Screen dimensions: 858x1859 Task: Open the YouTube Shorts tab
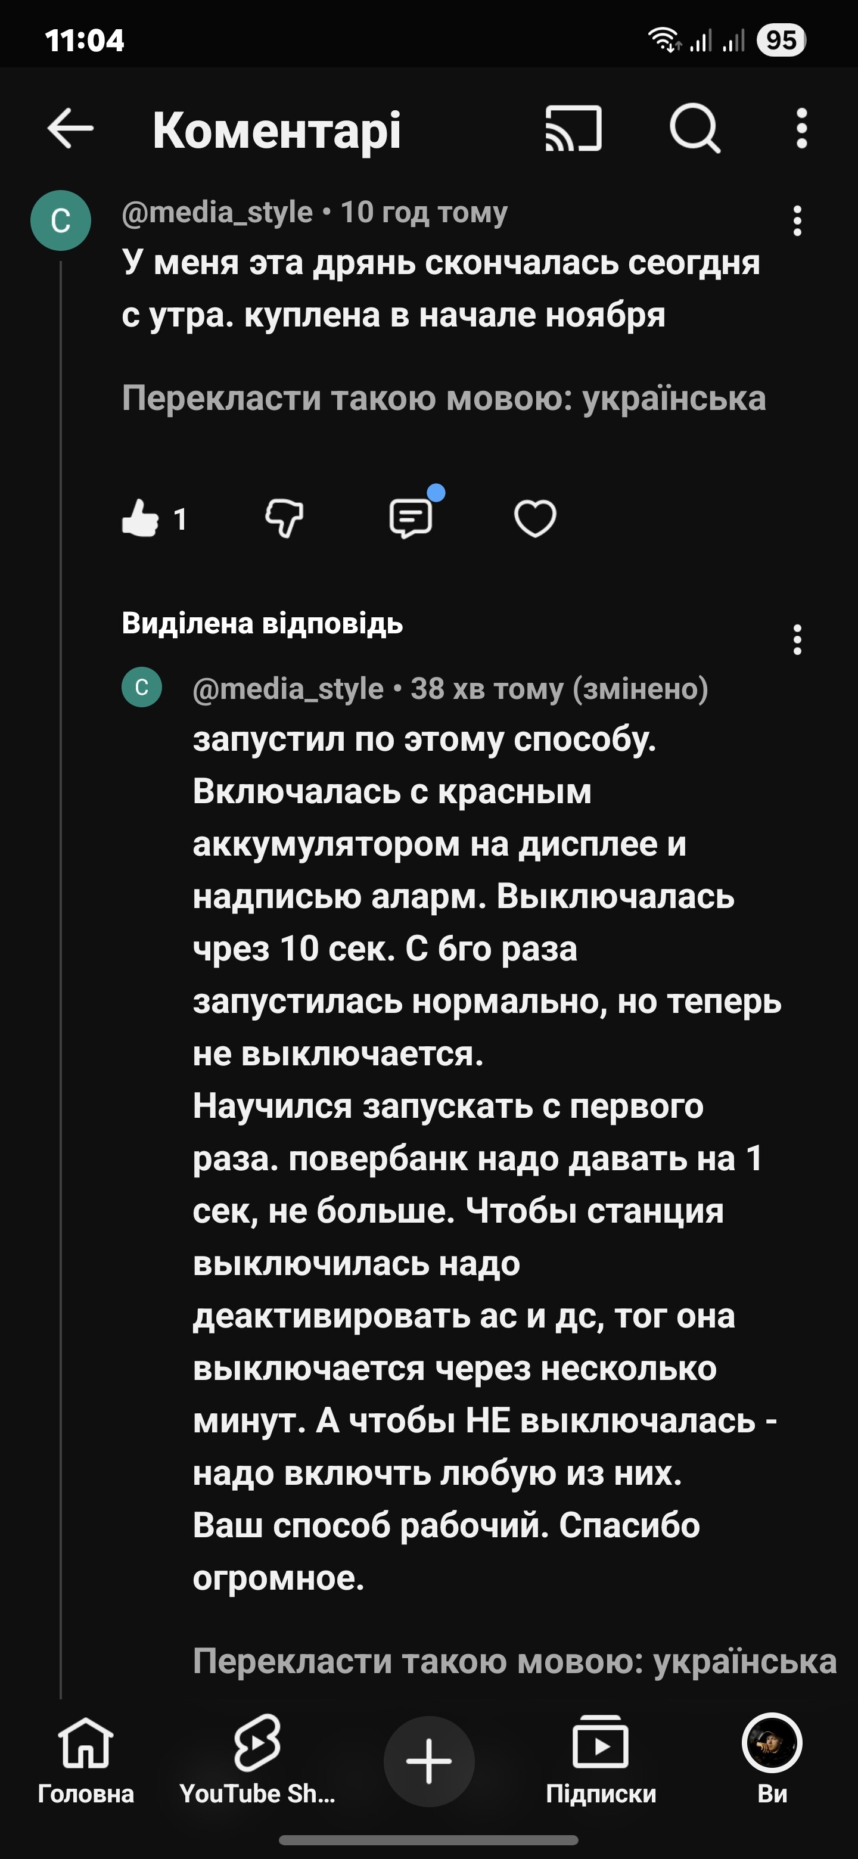pyautogui.click(x=257, y=1761)
